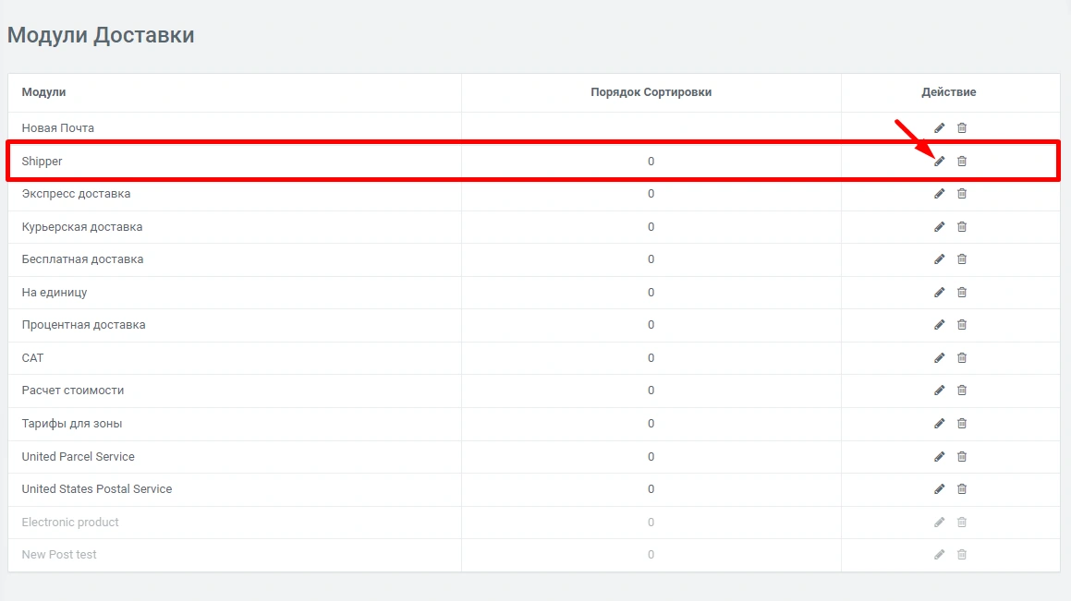Delete the Тарифы для зоны module
This screenshot has height=601, width=1071.
(961, 423)
